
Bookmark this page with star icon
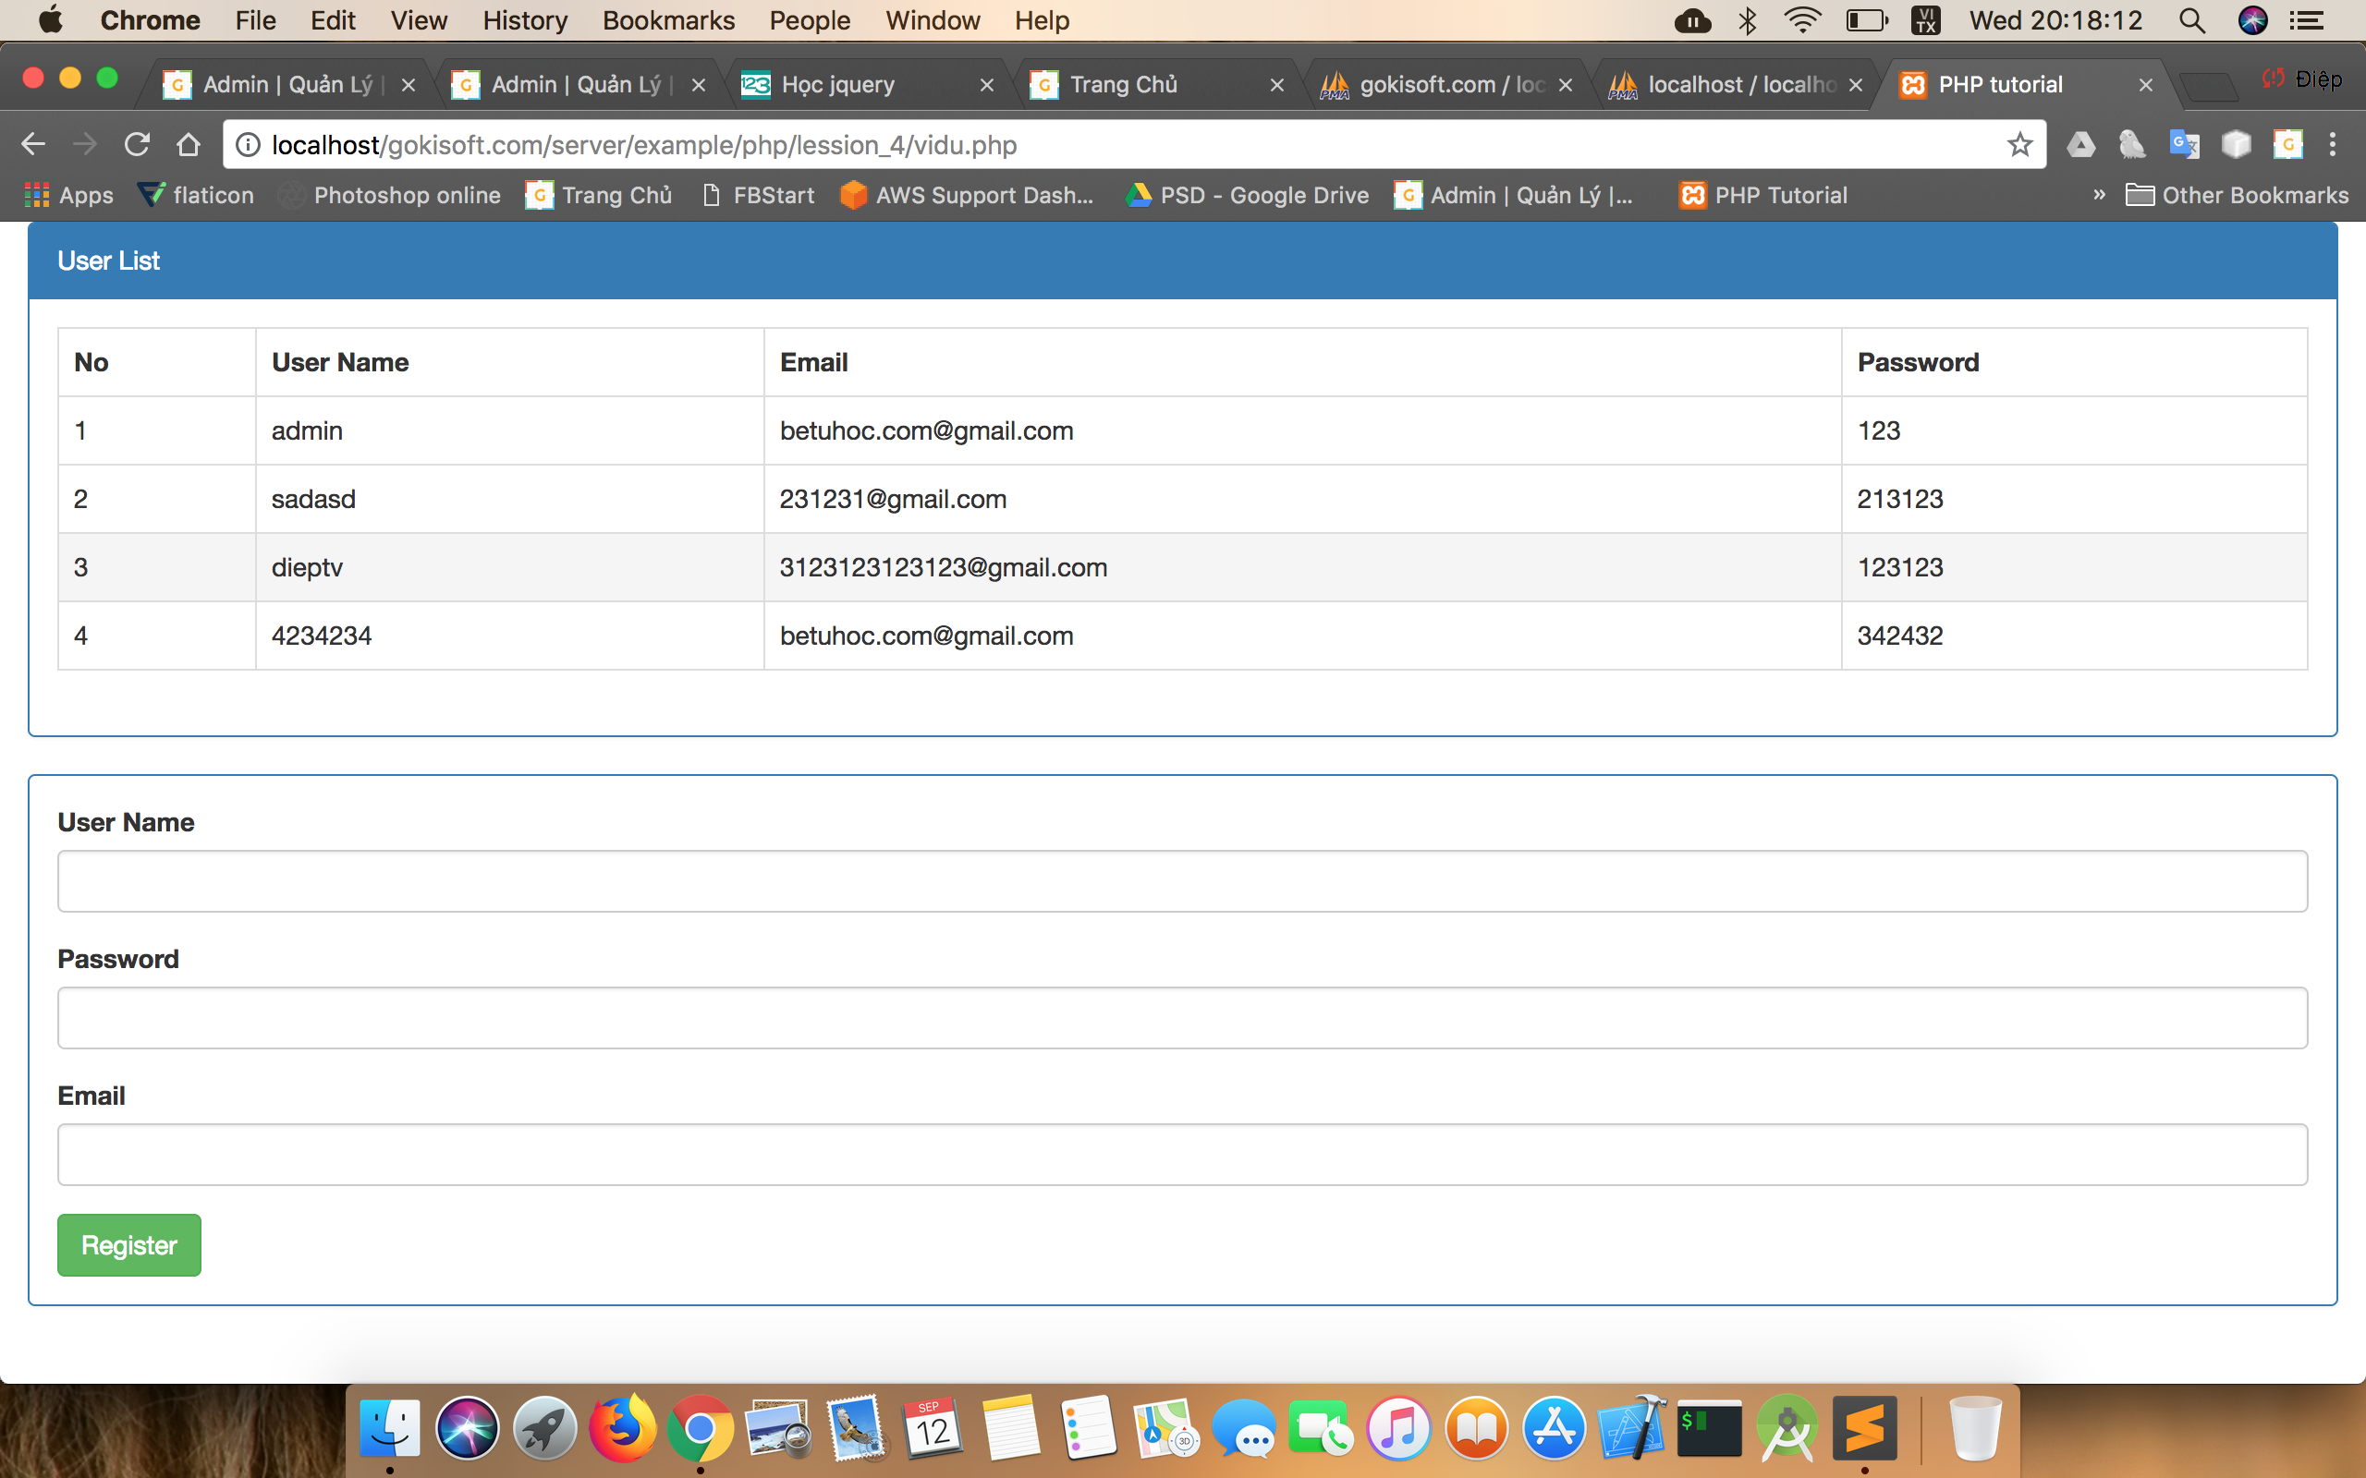point(2018,145)
